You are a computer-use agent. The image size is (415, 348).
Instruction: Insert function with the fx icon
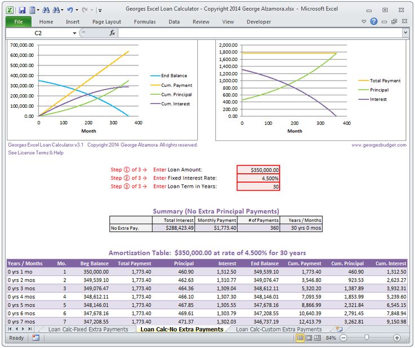112,33
